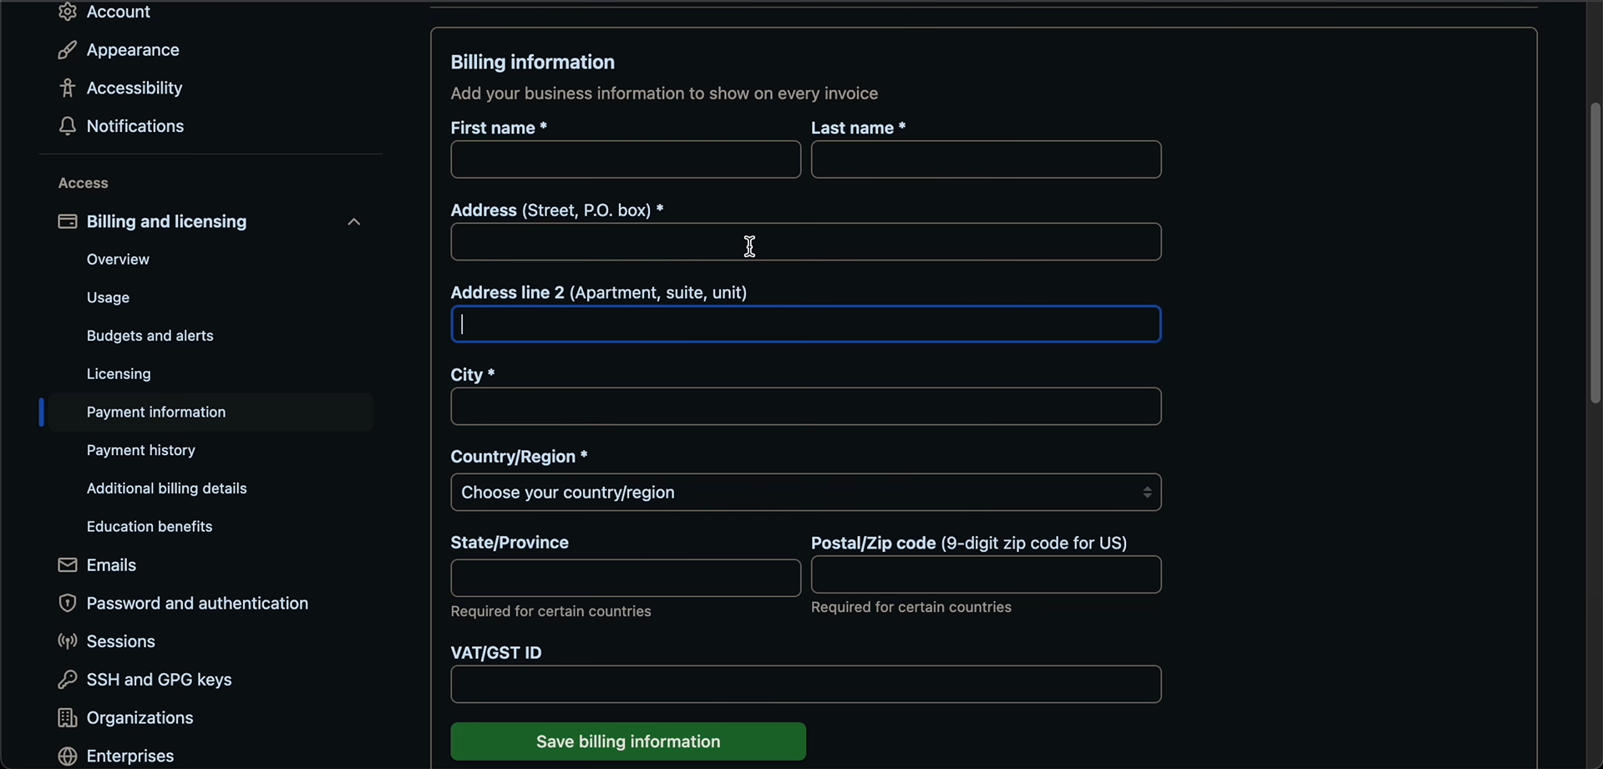Click the City input field
Screen dimensions: 1603x769
[x=805, y=407]
